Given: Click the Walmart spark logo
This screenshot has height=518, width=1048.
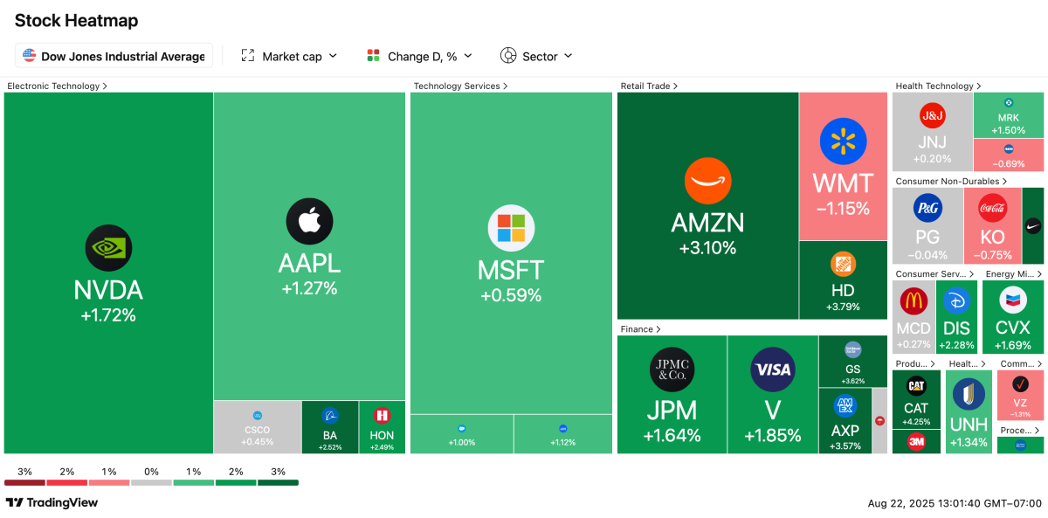Looking at the screenshot, I should pyautogui.click(x=843, y=141).
